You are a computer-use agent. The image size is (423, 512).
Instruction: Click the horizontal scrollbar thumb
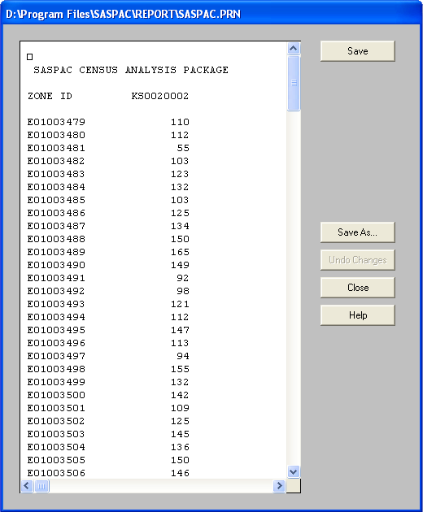point(41,486)
